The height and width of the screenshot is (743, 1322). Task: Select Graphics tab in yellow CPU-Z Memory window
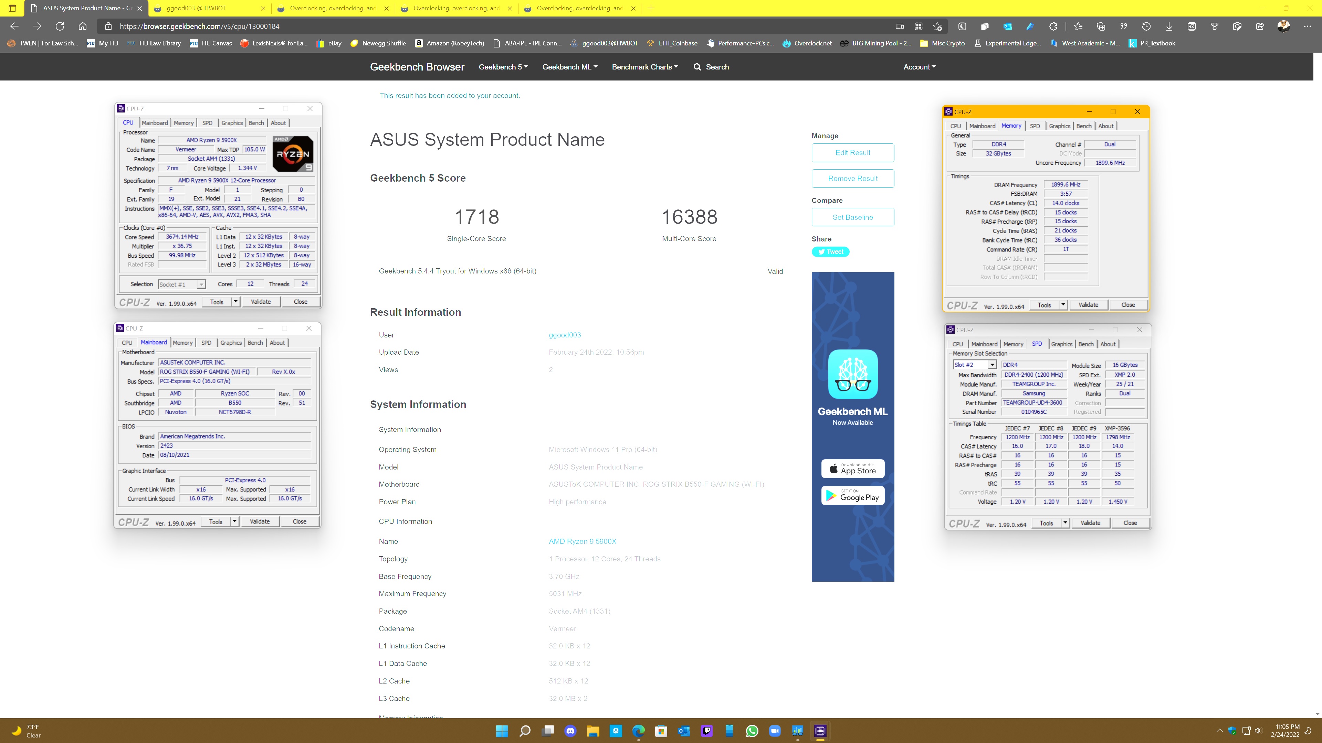pos(1059,126)
